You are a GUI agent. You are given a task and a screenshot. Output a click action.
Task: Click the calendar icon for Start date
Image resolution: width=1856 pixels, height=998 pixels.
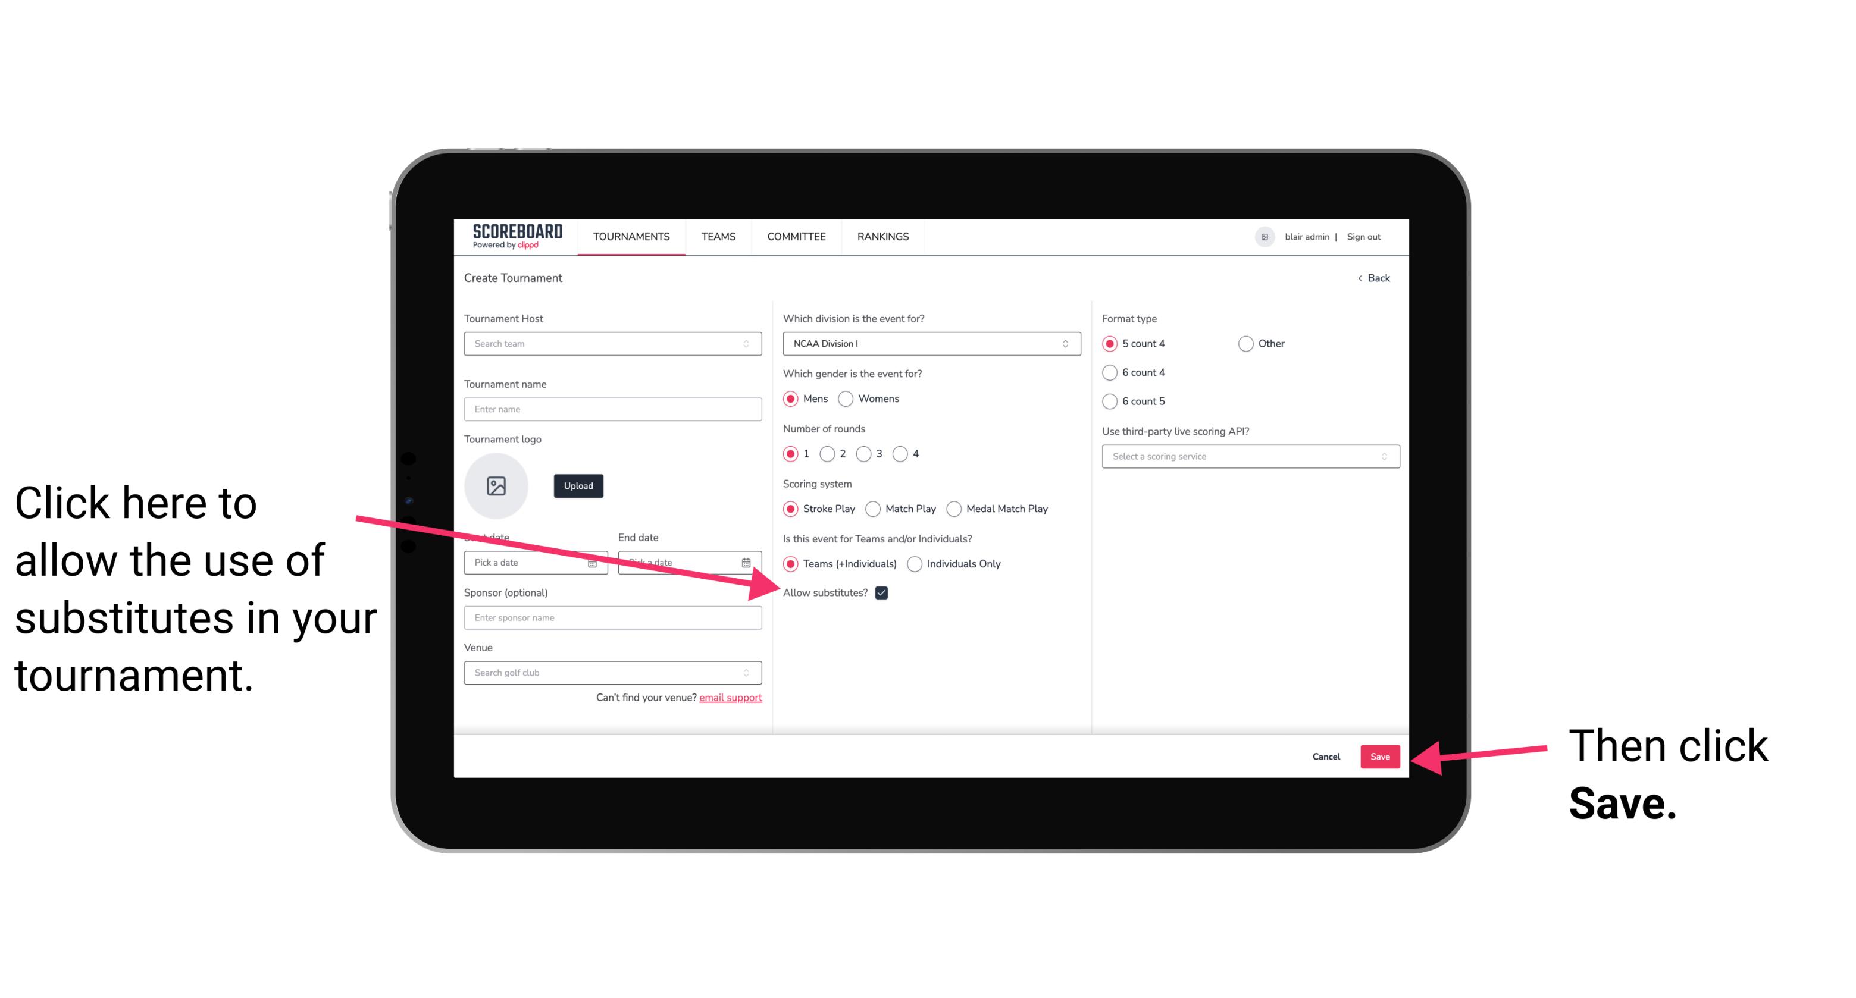click(x=596, y=561)
